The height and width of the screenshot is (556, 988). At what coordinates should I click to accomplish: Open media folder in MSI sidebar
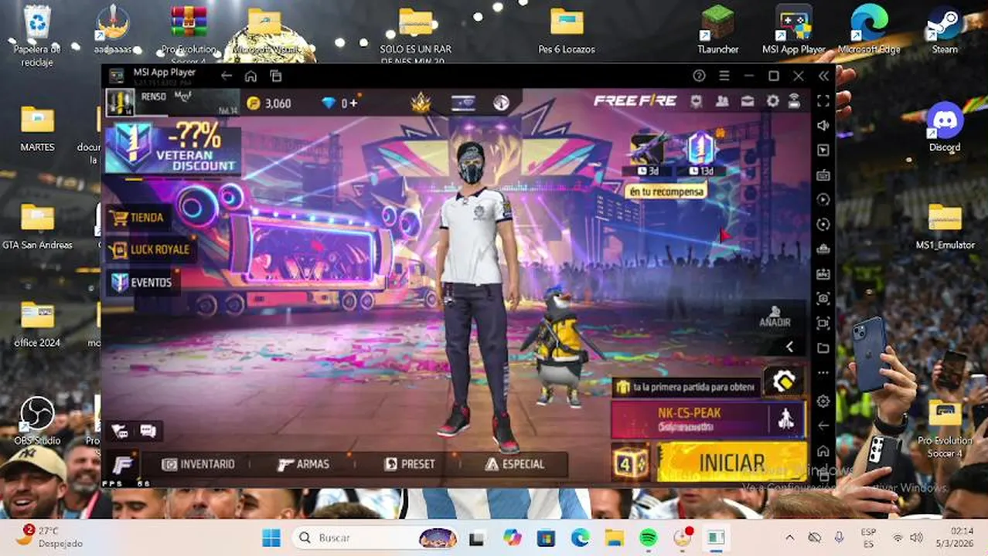pyautogui.click(x=823, y=347)
